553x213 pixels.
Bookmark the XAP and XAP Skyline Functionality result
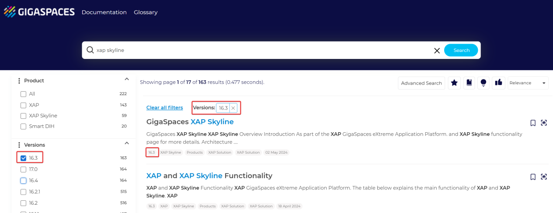533,177
